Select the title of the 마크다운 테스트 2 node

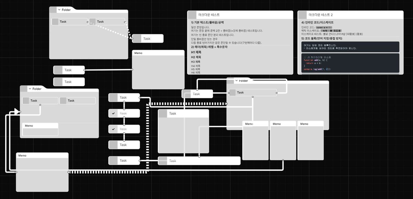pos(320,15)
